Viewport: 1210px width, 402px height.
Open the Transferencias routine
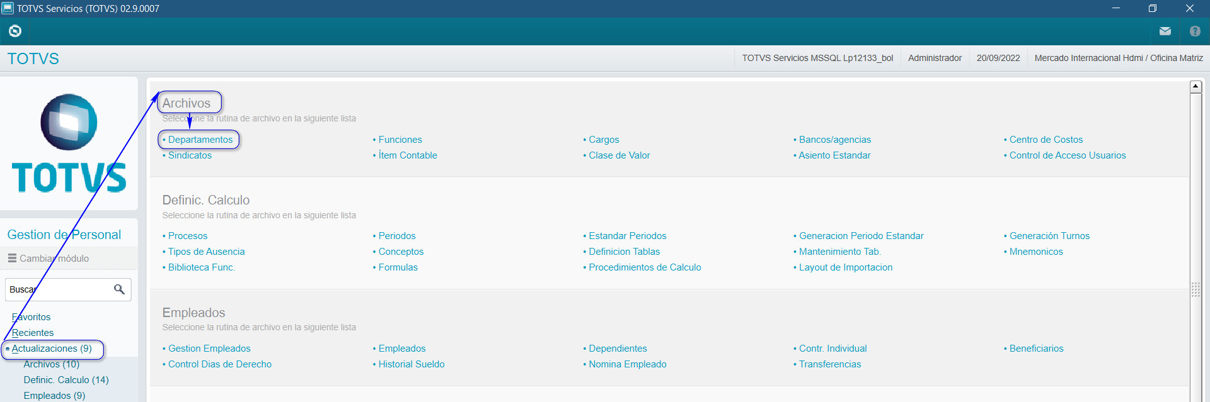click(830, 364)
